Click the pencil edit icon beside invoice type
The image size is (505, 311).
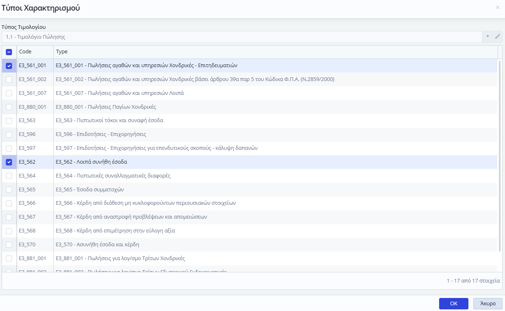click(x=497, y=37)
